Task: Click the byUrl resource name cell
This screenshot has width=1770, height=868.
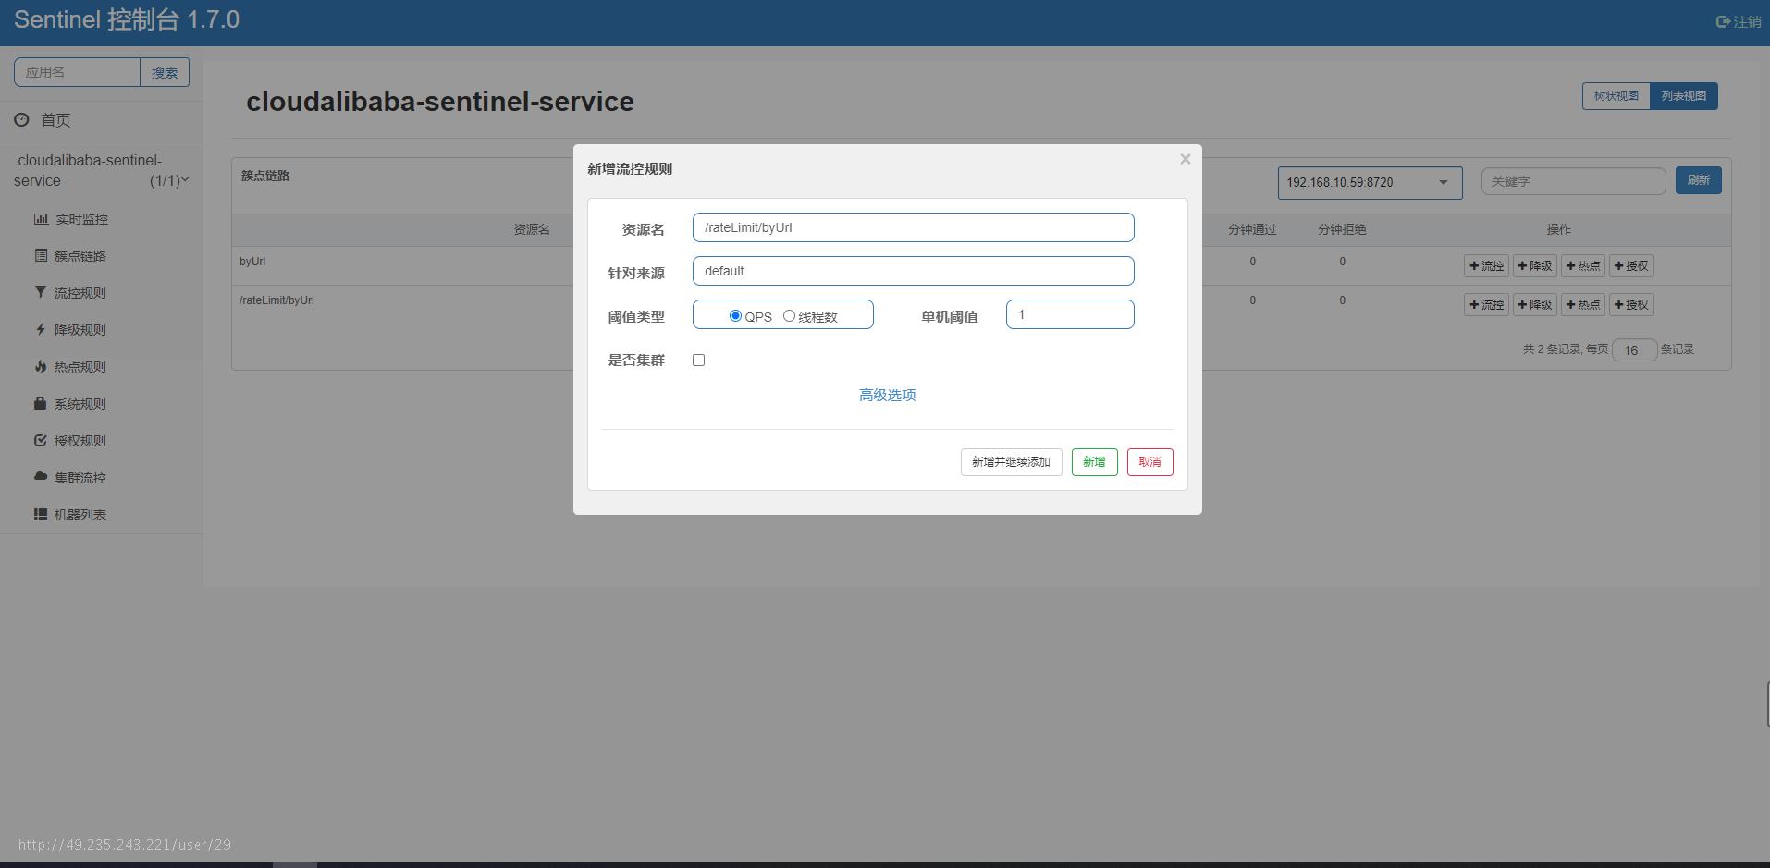Action: coord(252,262)
